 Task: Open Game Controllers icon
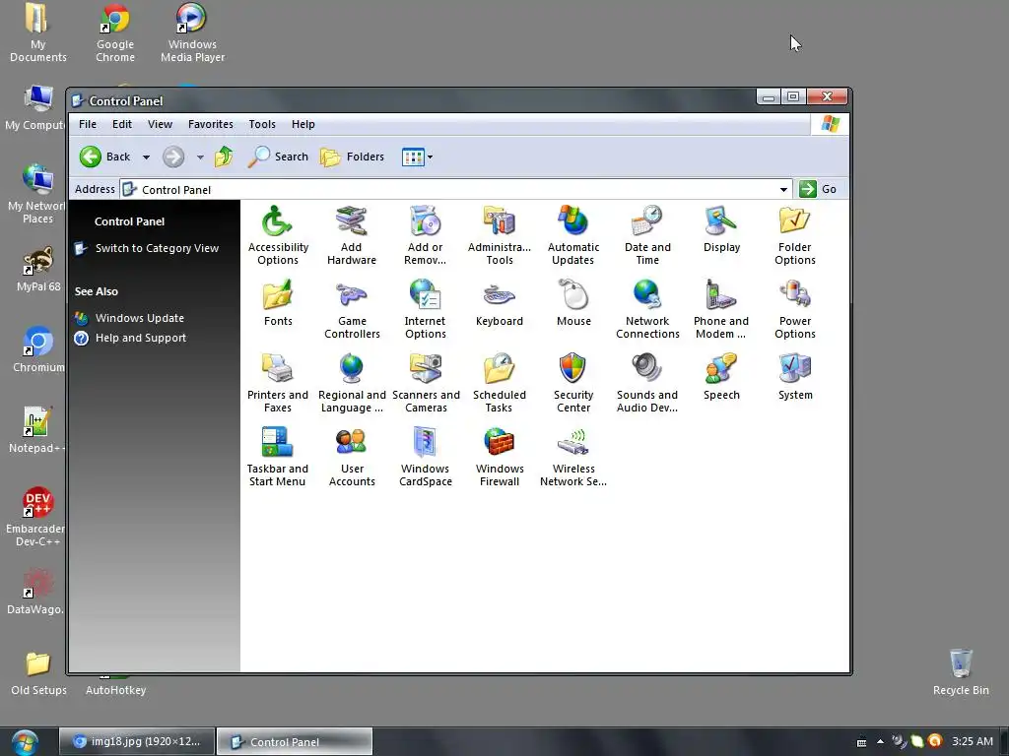tap(352, 308)
